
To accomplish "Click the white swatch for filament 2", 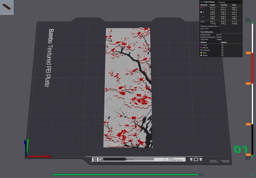I will tap(201, 12).
